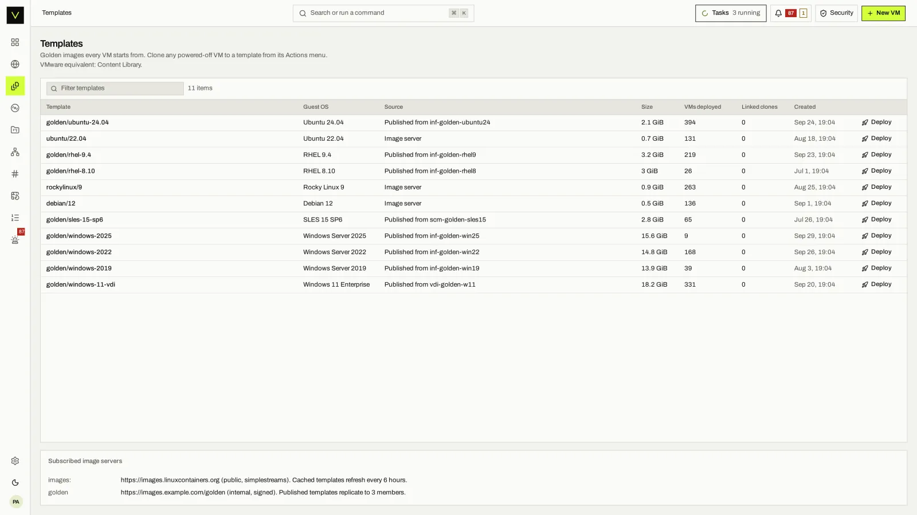The image size is (917, 515).
Task: Open the disc icon in sidebar
Action: (x=15, y=108)
